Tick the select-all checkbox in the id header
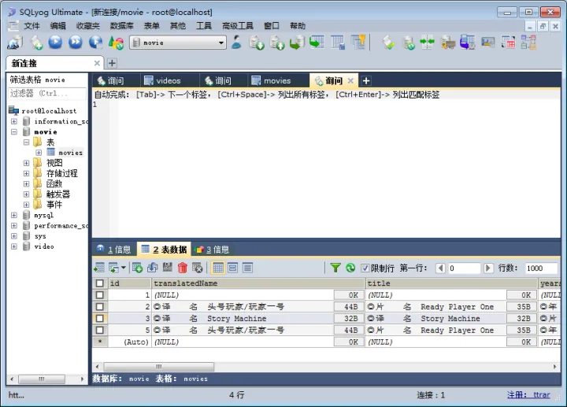 (x=99, y=283)
